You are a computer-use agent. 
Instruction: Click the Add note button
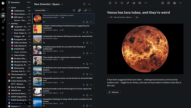click(x=114, y=92)
